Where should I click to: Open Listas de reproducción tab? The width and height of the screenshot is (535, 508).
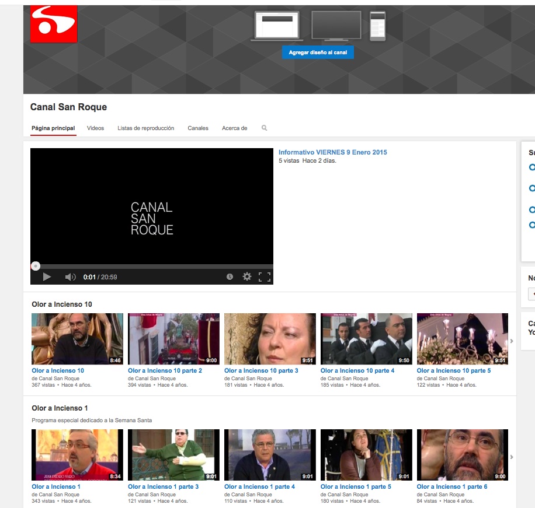coord(145,128)
